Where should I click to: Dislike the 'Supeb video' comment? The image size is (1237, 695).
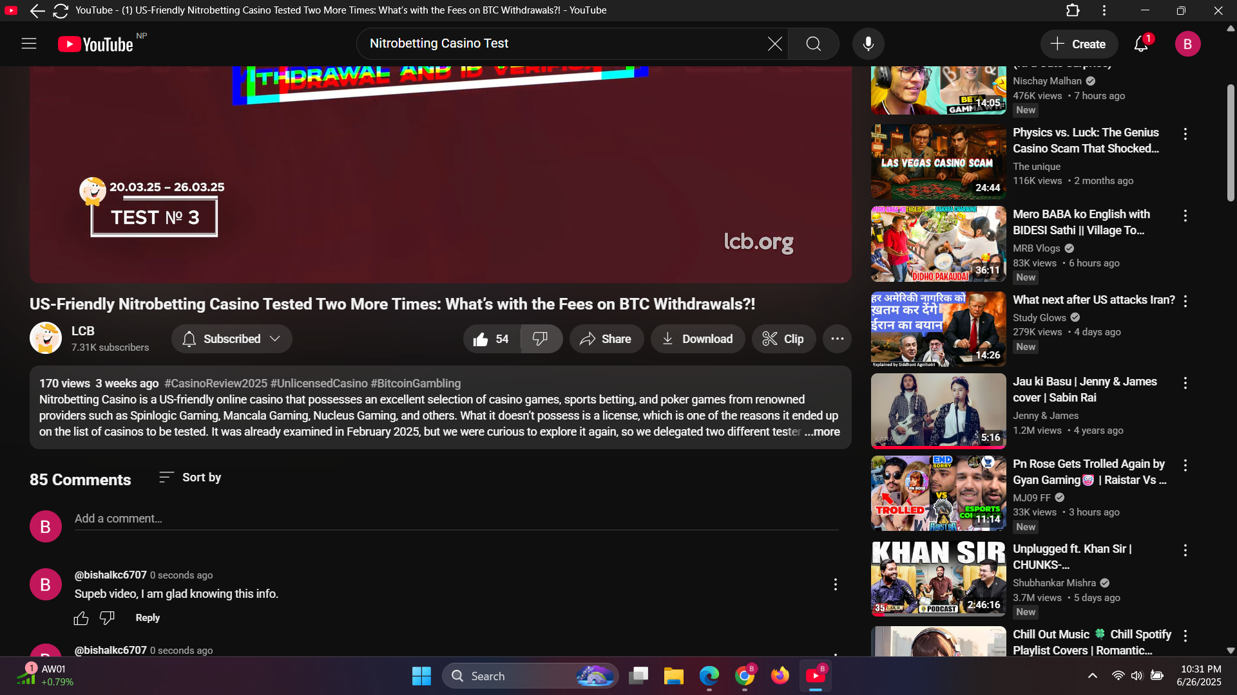107,618
